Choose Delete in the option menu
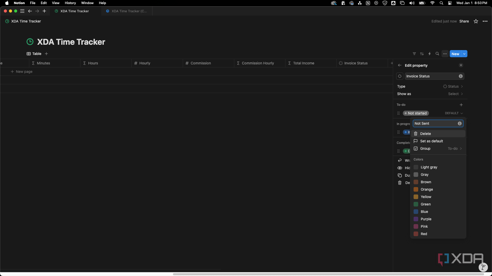The width and height of the screenshot is (492, 276). pyautogui.click(x=438, y=134)
